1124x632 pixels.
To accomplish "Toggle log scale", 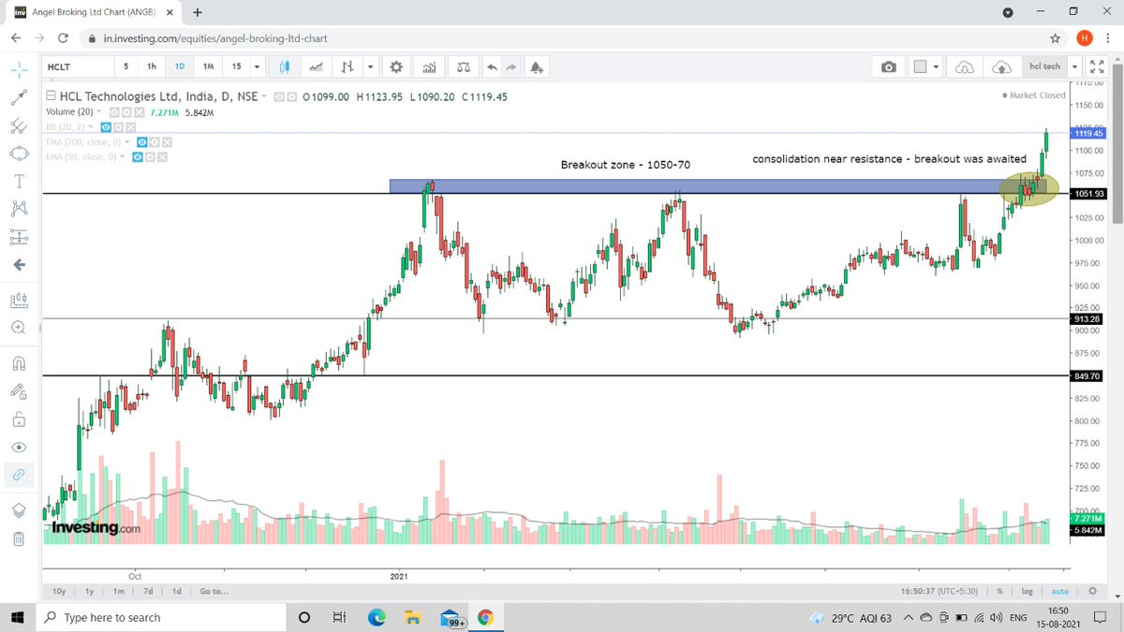I will point(1028,591).
